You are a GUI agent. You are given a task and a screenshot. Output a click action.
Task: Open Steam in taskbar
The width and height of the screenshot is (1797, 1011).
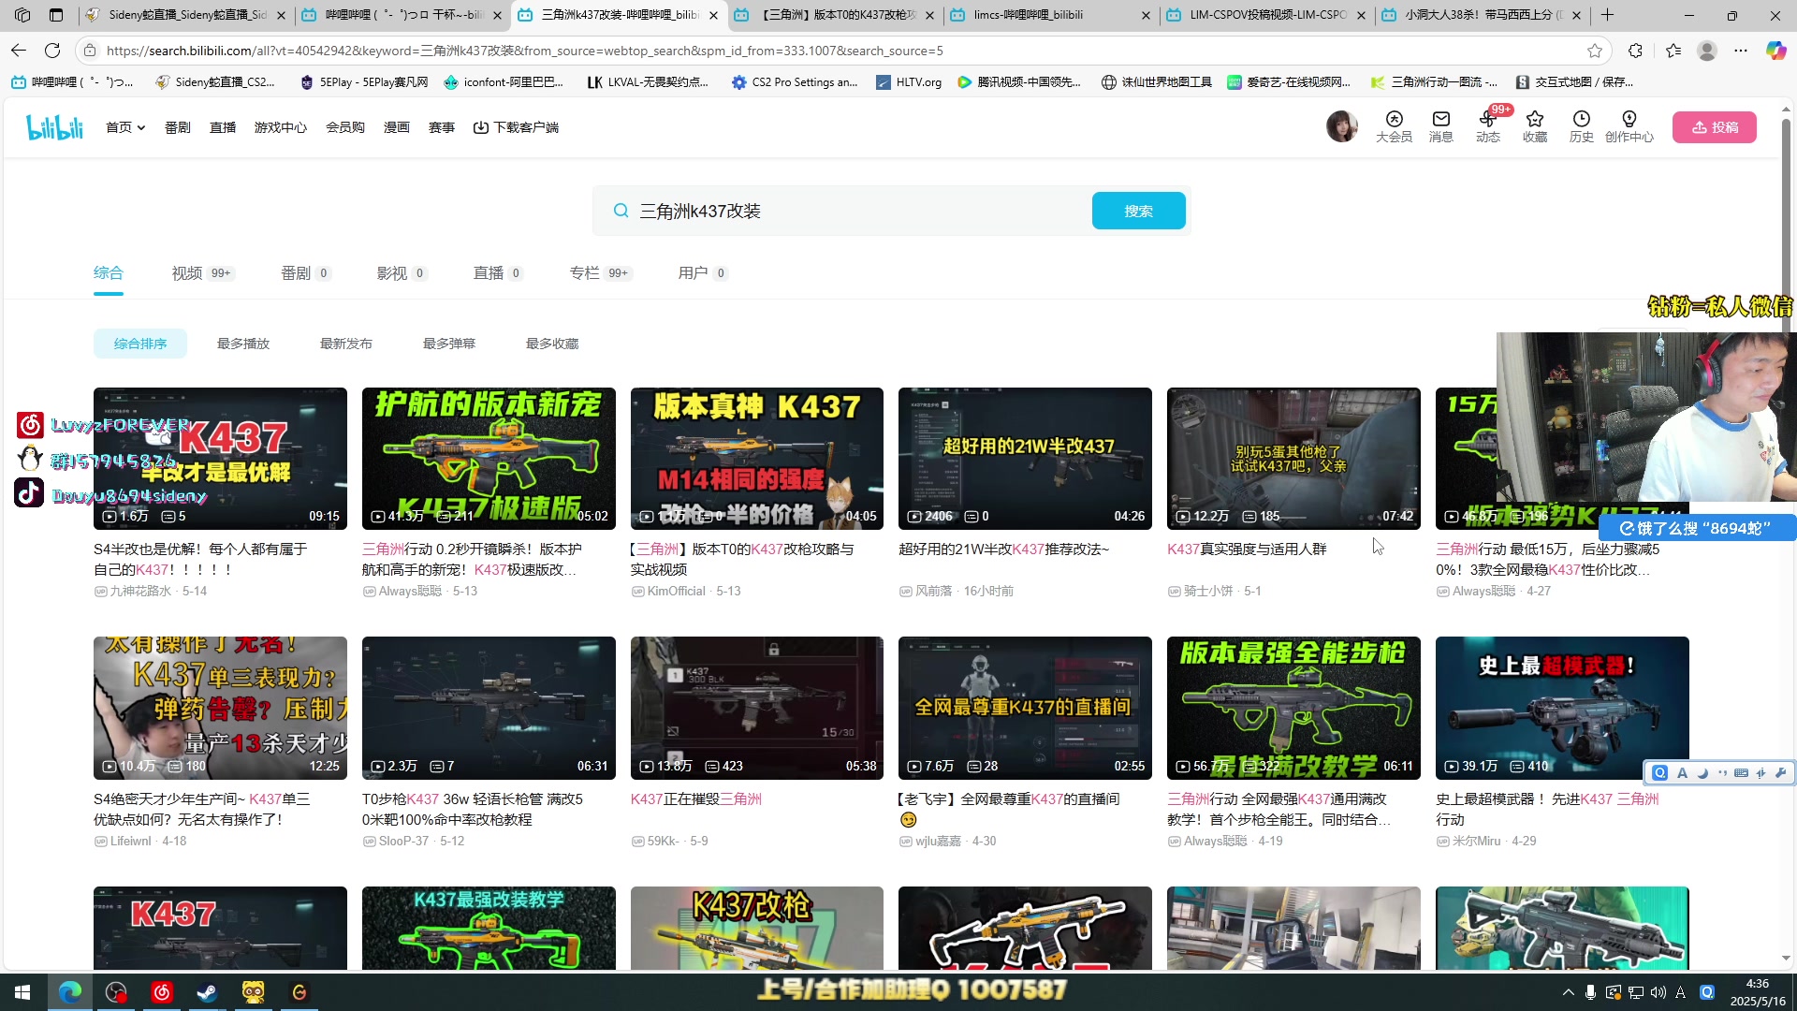tap(207, 992)
